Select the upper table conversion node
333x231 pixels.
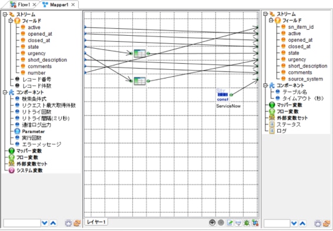point(140,53)
